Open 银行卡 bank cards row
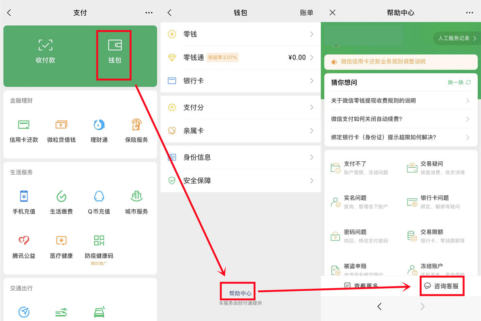481x321 pixels. click(x=240, y=81)
